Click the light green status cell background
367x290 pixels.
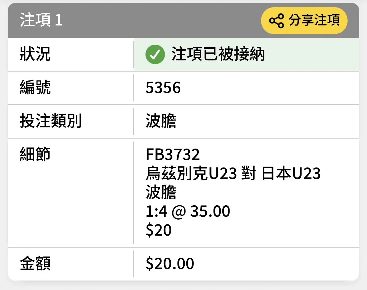point(246,54)
